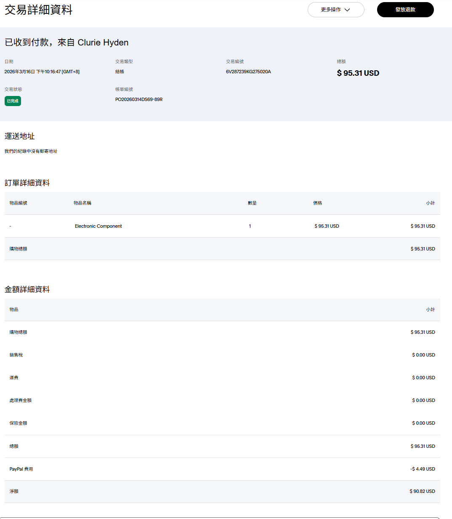The width and height of the screenshot is (452, 519).
Task: Click the bold $95.31 USD total amount
Action: (x=358, y=73)
